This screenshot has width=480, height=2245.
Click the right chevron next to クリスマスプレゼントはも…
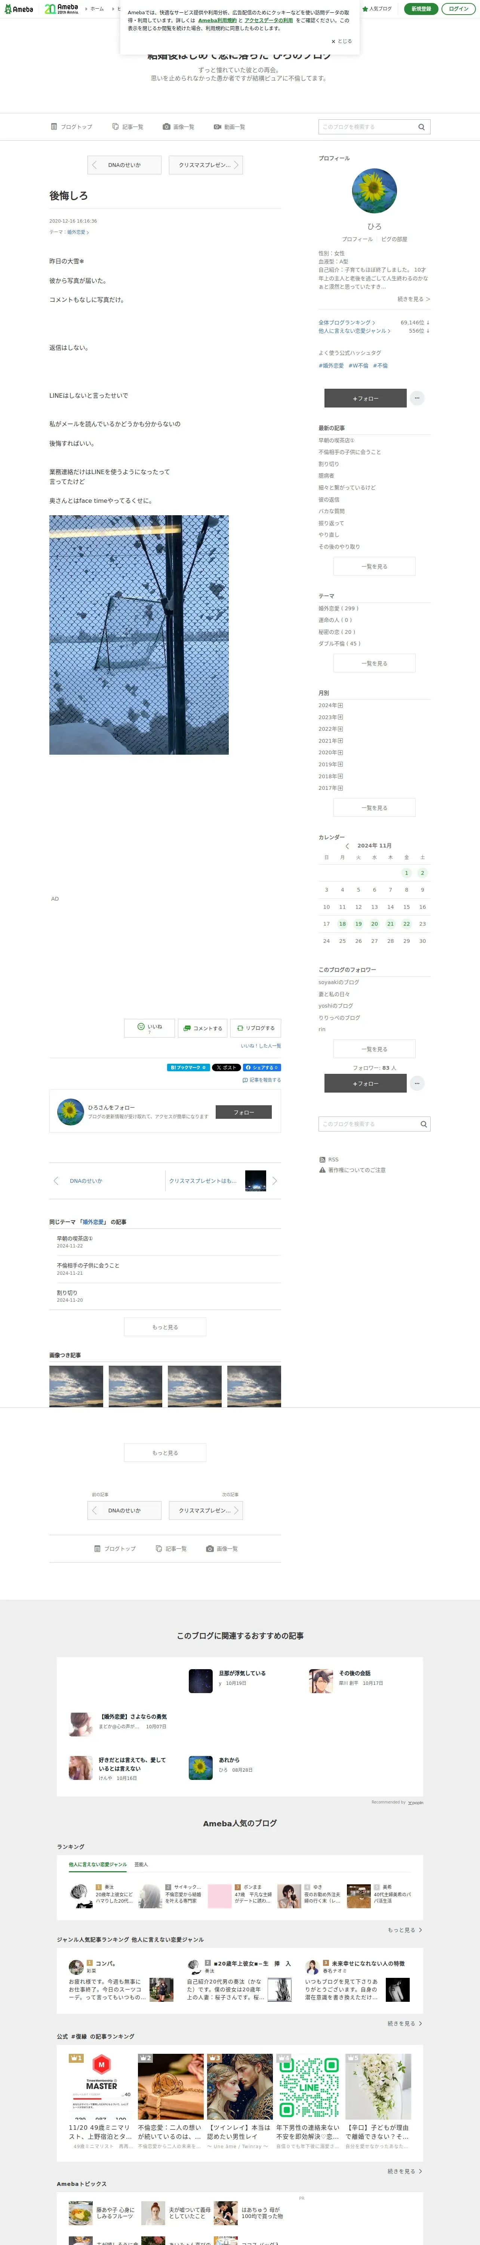point(274,1181)
